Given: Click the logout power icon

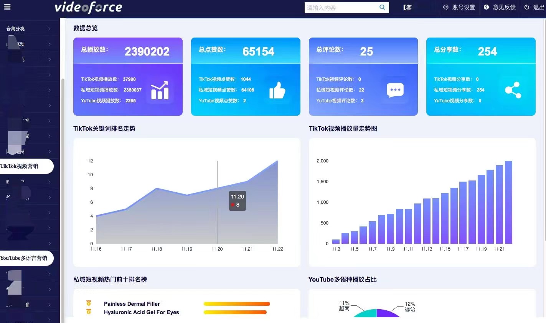Looking at the screenshot, I should (x=527, y=7).
